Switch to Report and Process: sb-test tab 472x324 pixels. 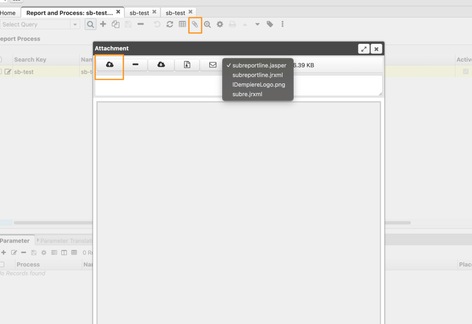point(70,13)
